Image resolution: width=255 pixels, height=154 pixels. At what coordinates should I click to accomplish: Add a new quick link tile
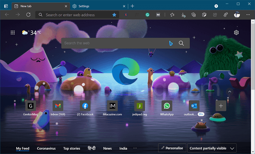(x=221, y=106)
